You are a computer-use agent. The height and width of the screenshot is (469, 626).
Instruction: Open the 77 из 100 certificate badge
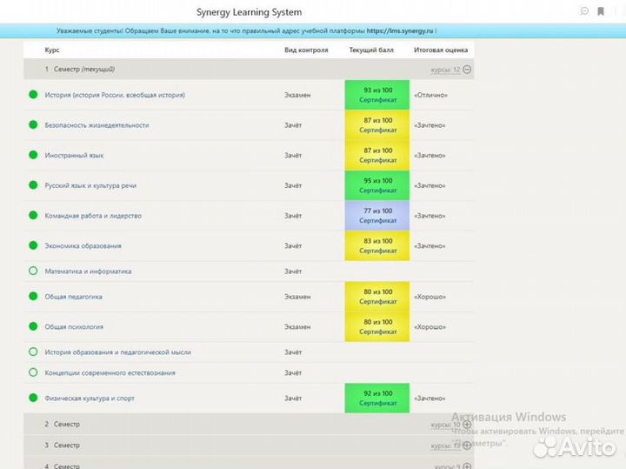pos(377,216)
